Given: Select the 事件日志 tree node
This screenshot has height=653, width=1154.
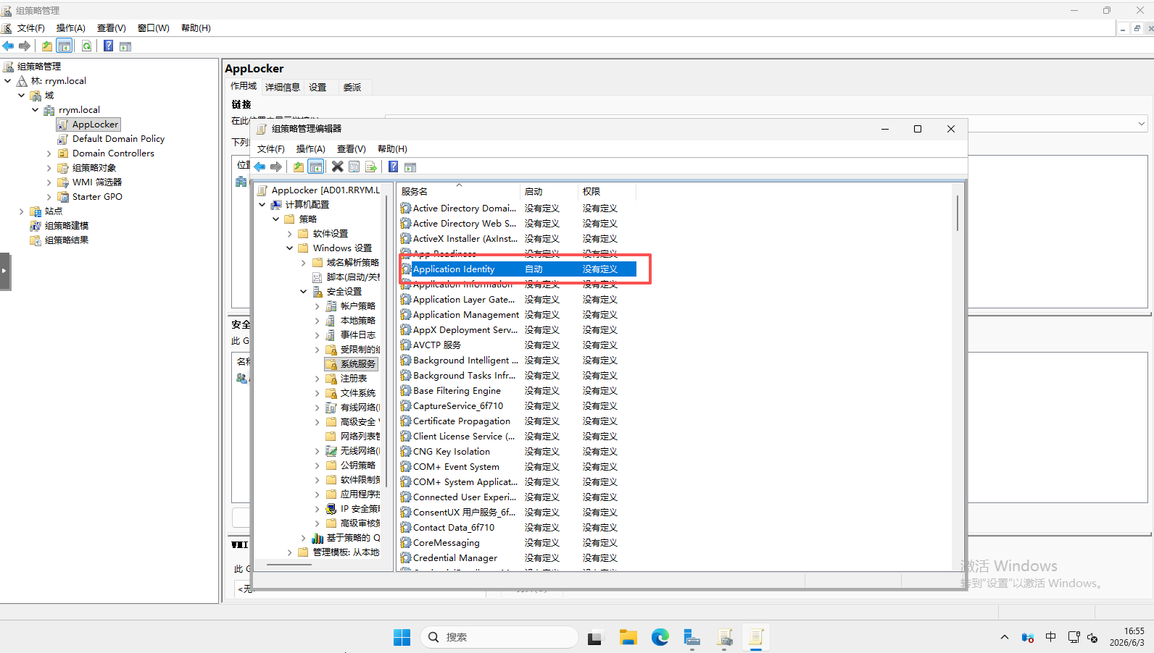Looking at the screenshot, I should (x=352, y=335).
